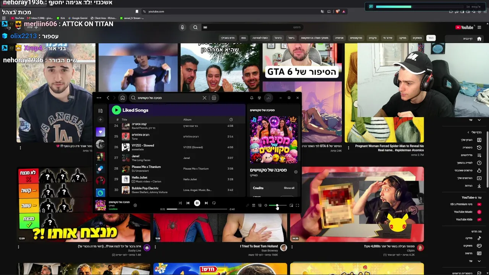
Task: Skip to next track in Spotify
Action: pyautogui.click(x=206, y=203)
